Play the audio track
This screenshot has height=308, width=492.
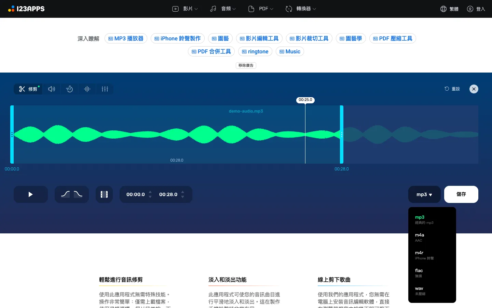tap(31, 194)
